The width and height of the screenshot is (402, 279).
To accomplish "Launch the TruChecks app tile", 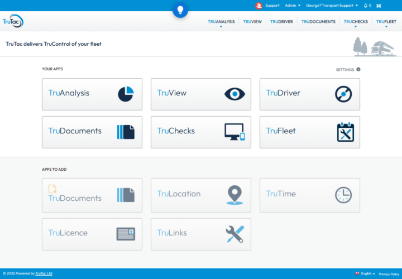I will (x=201, y=132).
